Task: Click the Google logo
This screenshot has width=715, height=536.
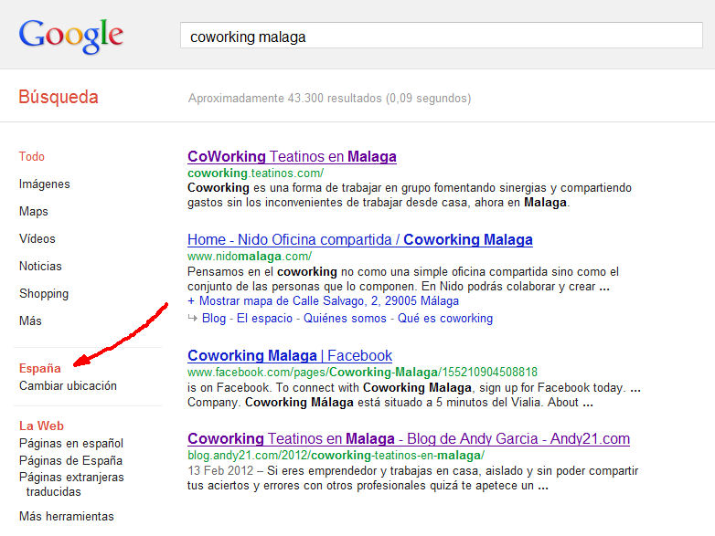Action: [71, 37]
